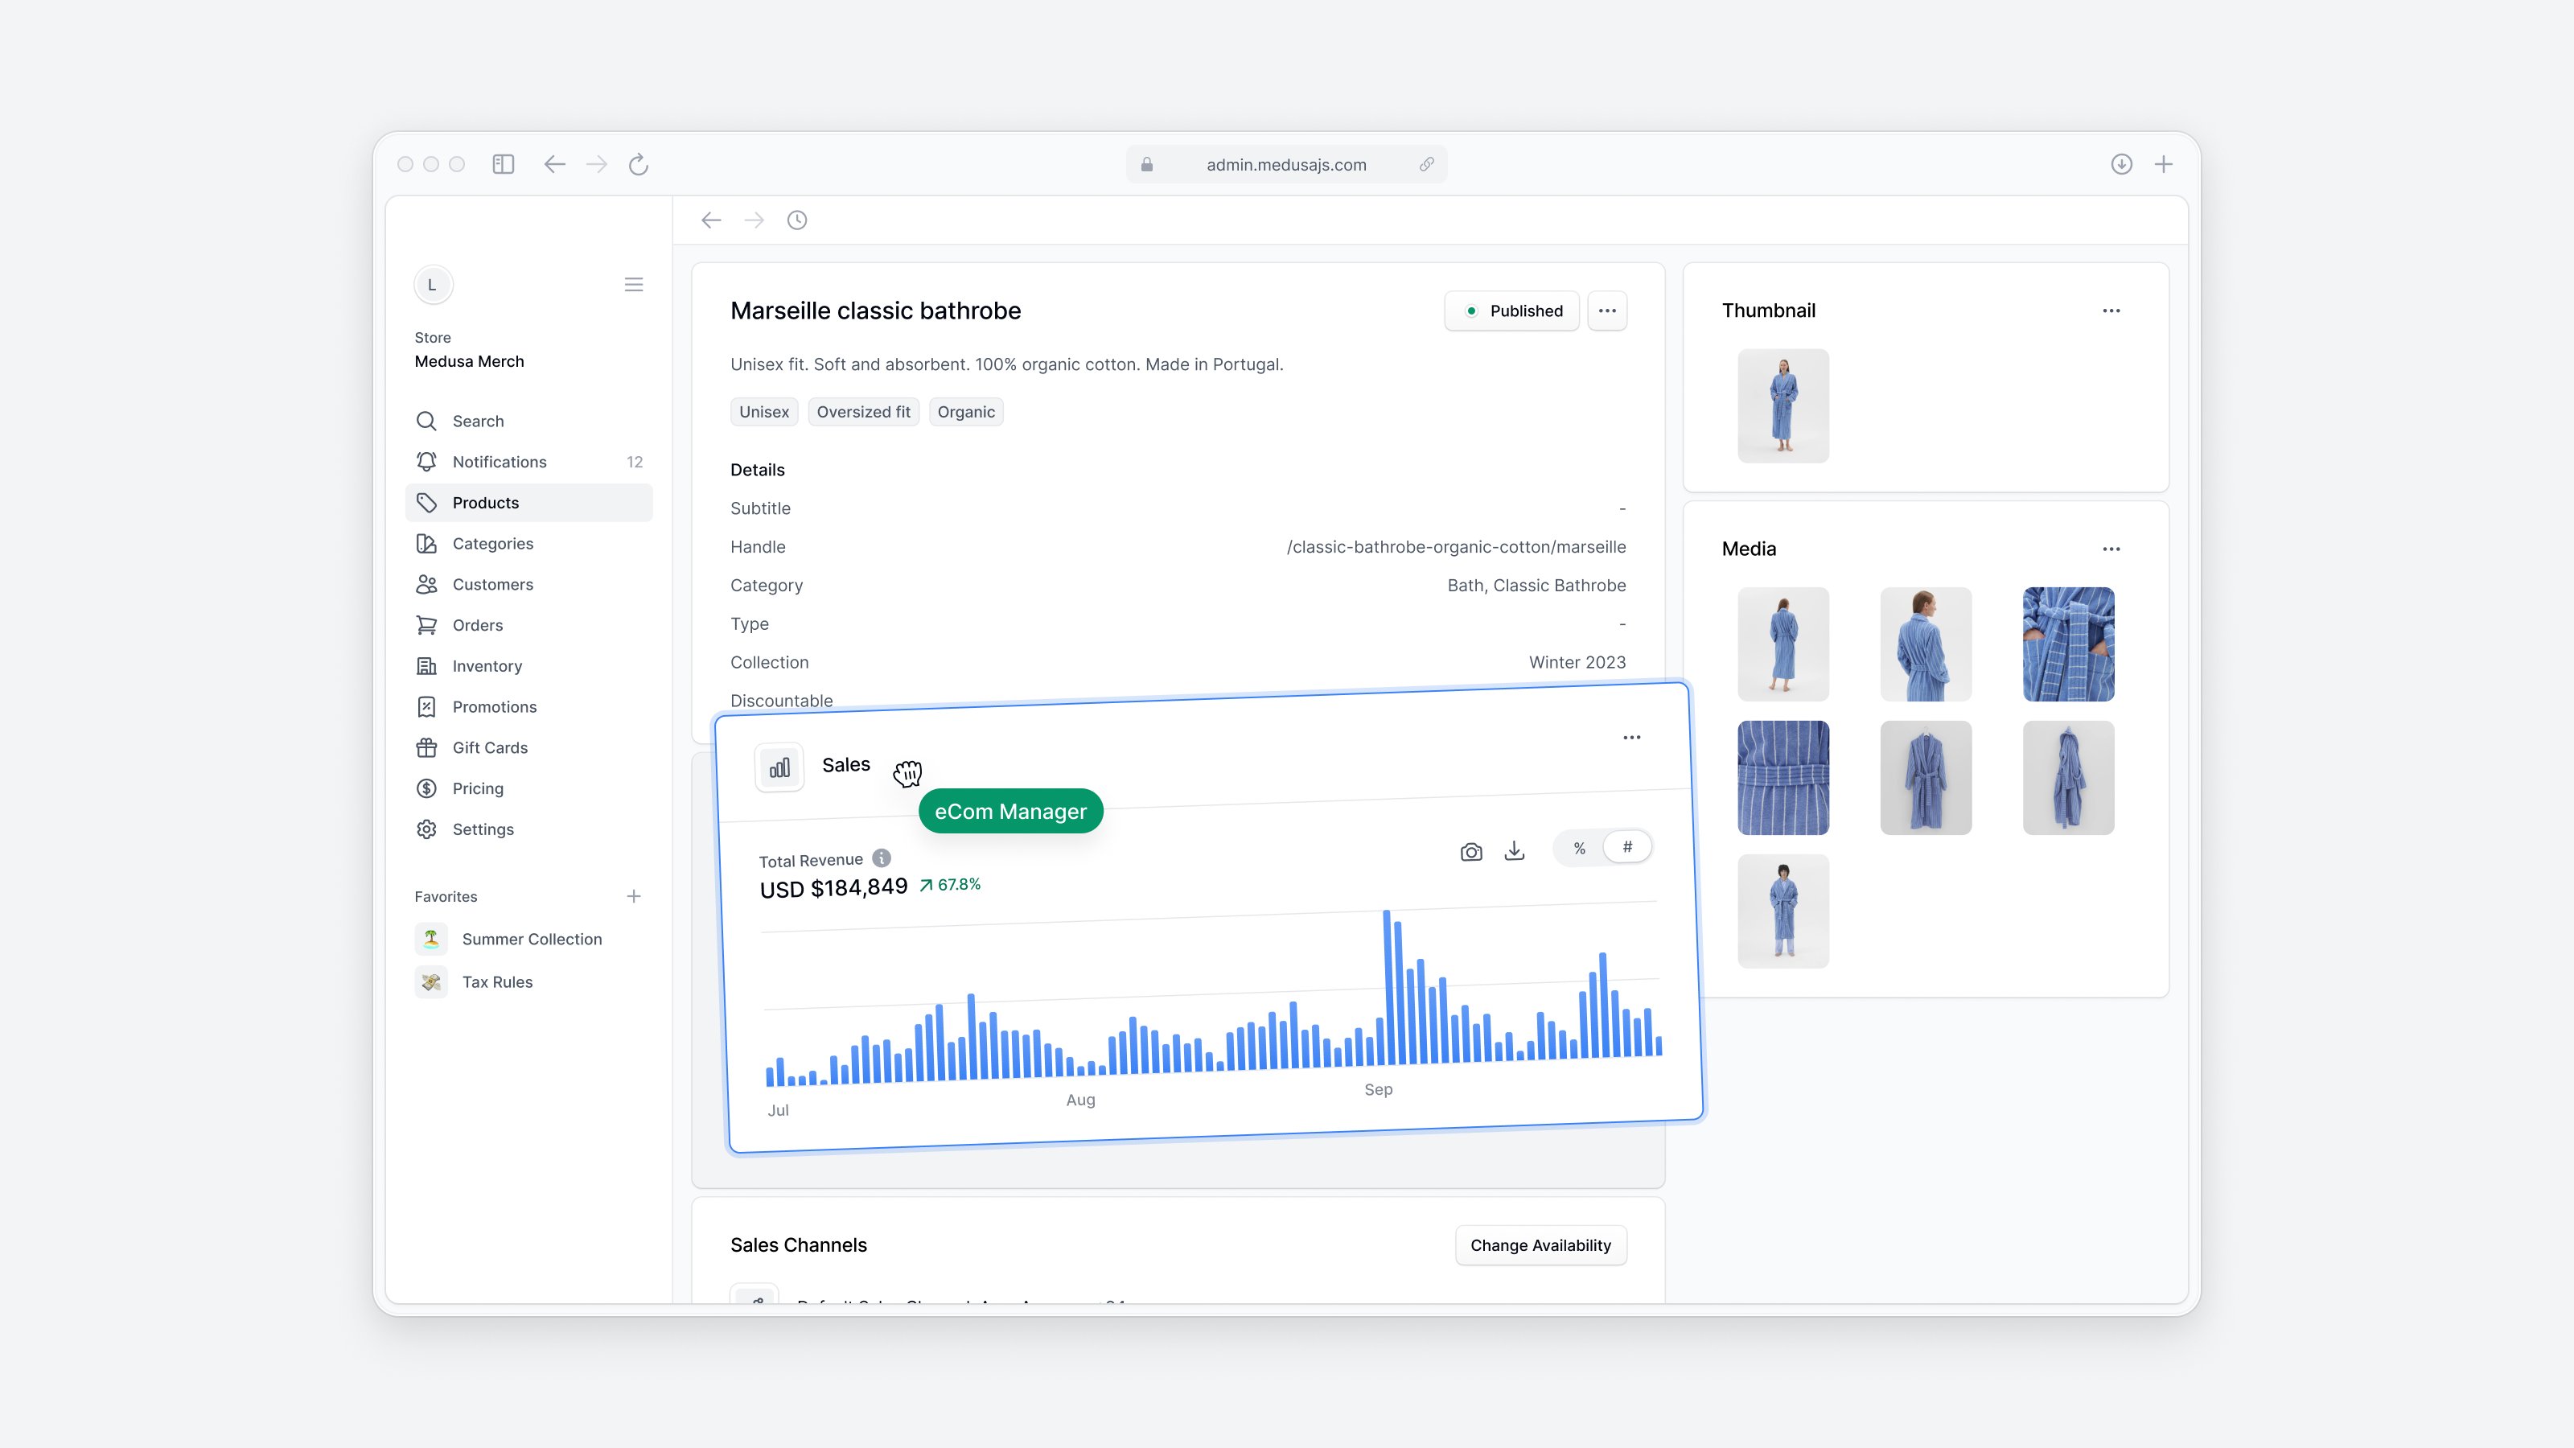Go to Categories in the sidebar
Screen dimensions: 2574x1448
coord(528,544)
